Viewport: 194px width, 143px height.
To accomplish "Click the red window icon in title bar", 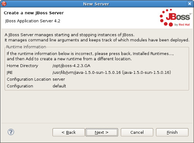I will pyautogui.click(x=4, y=4).
